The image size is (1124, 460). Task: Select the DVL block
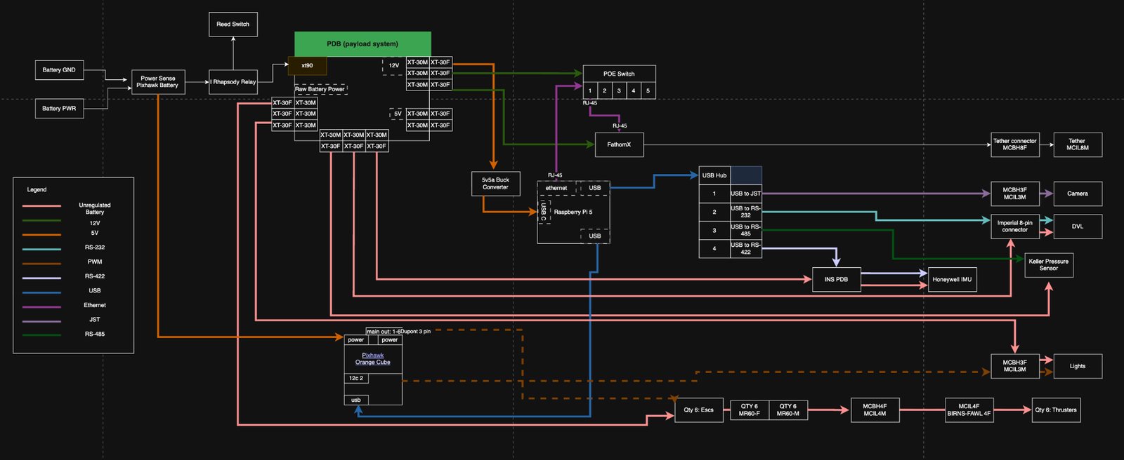pyautogui.click(x=1078, y=226)
